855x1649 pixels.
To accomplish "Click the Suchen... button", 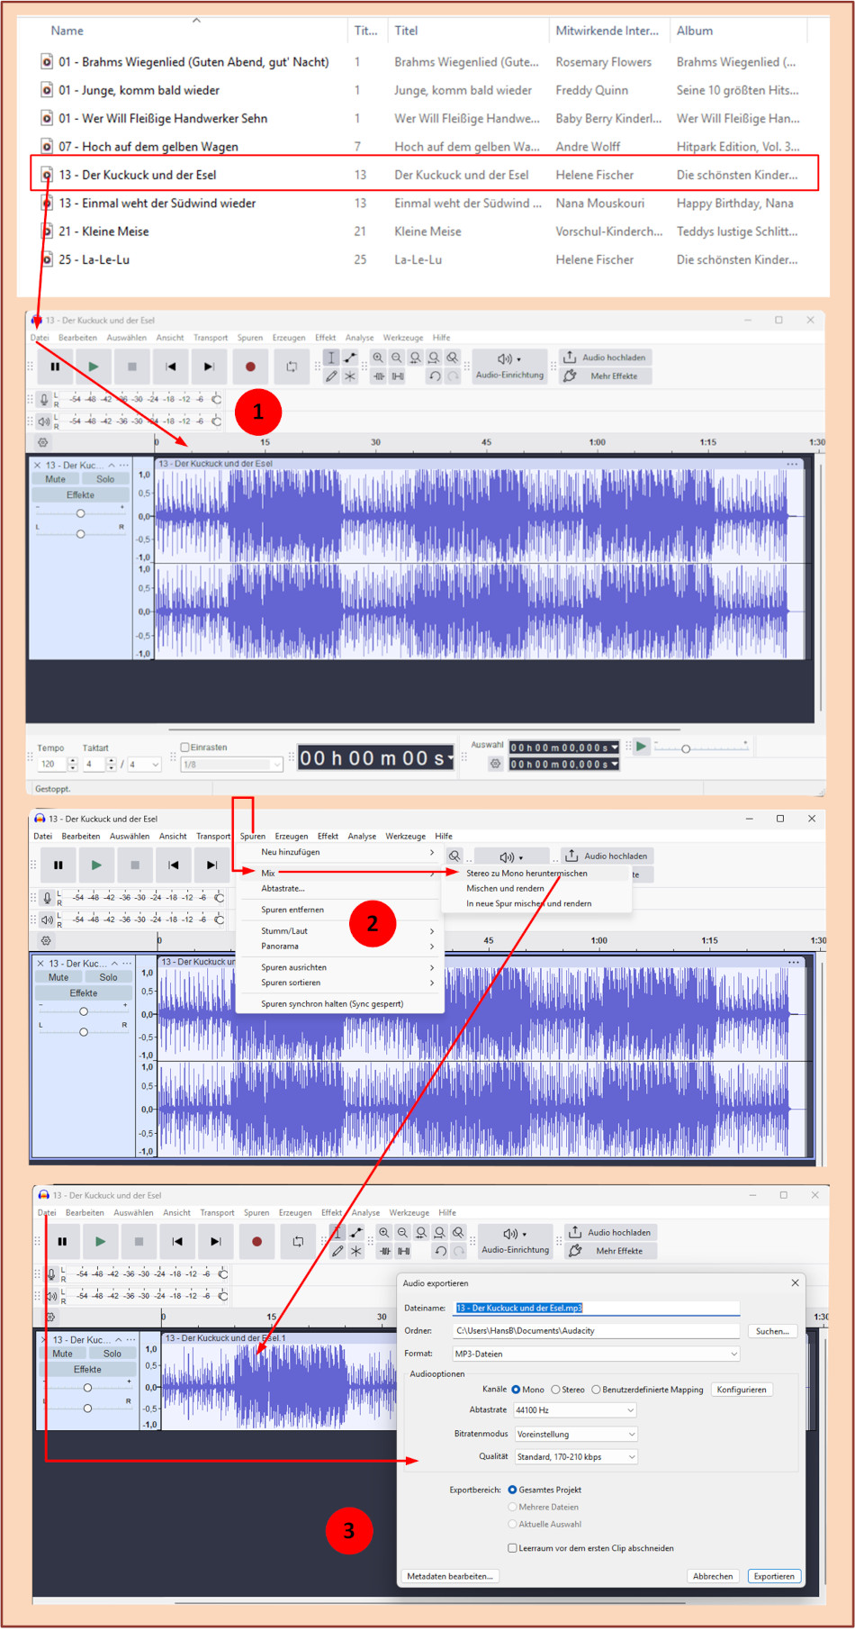I will 772,1331.
